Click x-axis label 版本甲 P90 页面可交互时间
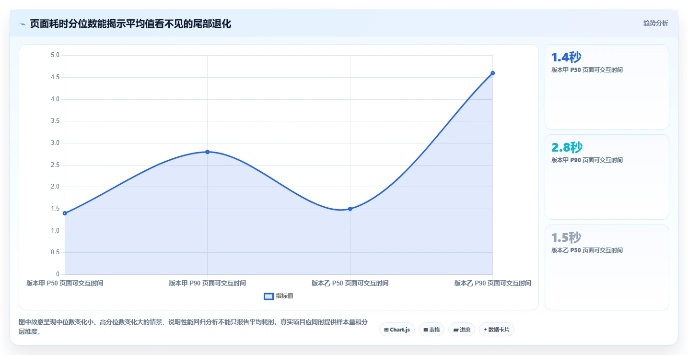This screenshot has width=688, height=355. tap(207, 283)
